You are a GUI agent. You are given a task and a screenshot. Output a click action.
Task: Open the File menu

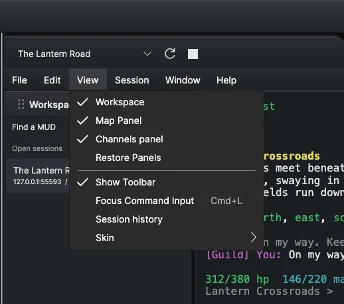click(x=19, y=80)
